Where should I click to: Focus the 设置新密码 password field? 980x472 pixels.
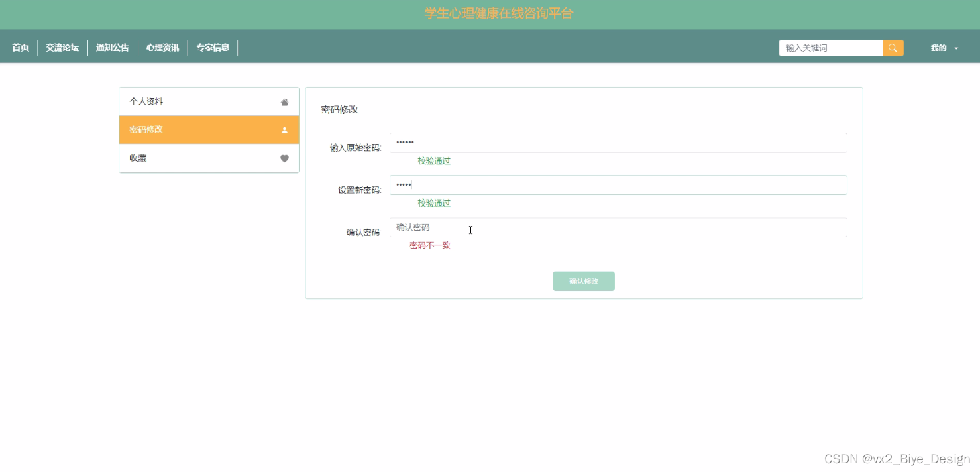tap(618, 185)
